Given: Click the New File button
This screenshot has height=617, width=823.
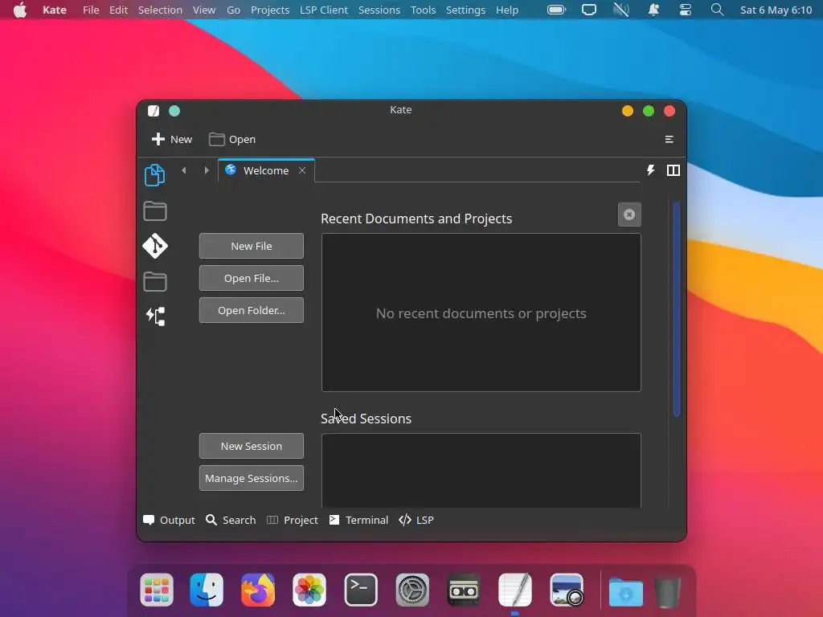Looking at the screenshot, I should pos(252,246).
